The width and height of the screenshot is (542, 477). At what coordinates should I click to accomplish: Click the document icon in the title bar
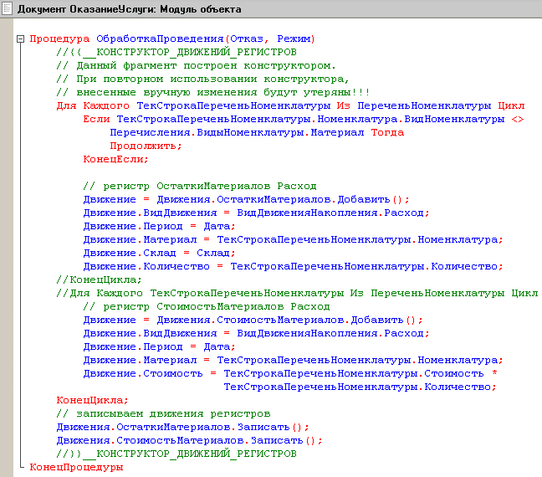tap(8, 8)
